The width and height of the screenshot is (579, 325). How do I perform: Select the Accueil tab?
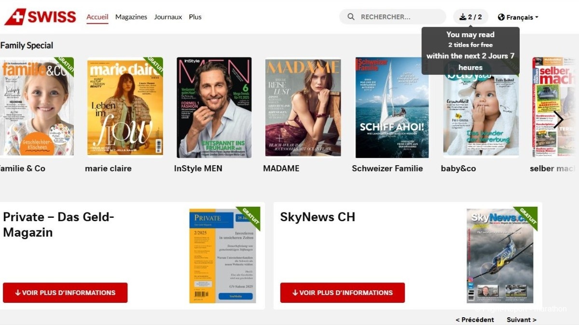click(97, 17)
